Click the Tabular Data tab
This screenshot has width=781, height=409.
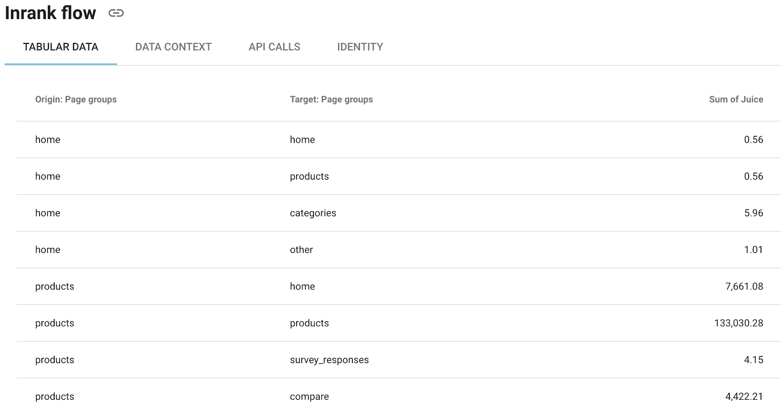pos(61,47)
